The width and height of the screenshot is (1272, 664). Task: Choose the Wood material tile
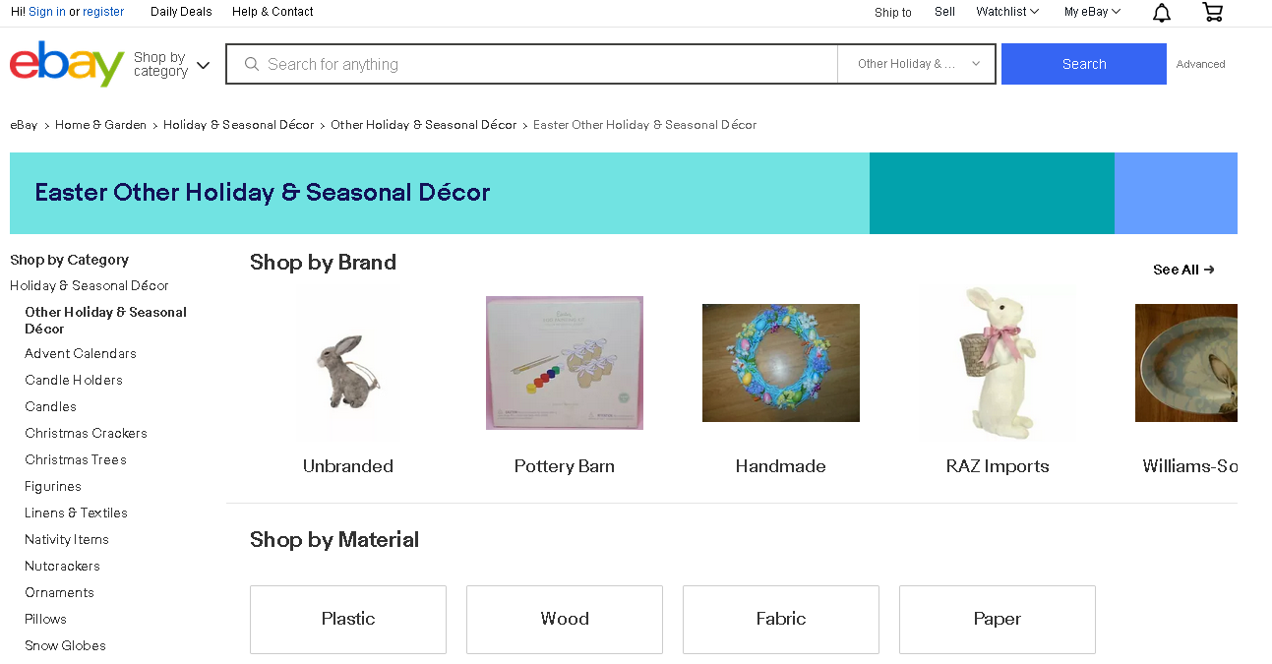click(x=565, y=619)
